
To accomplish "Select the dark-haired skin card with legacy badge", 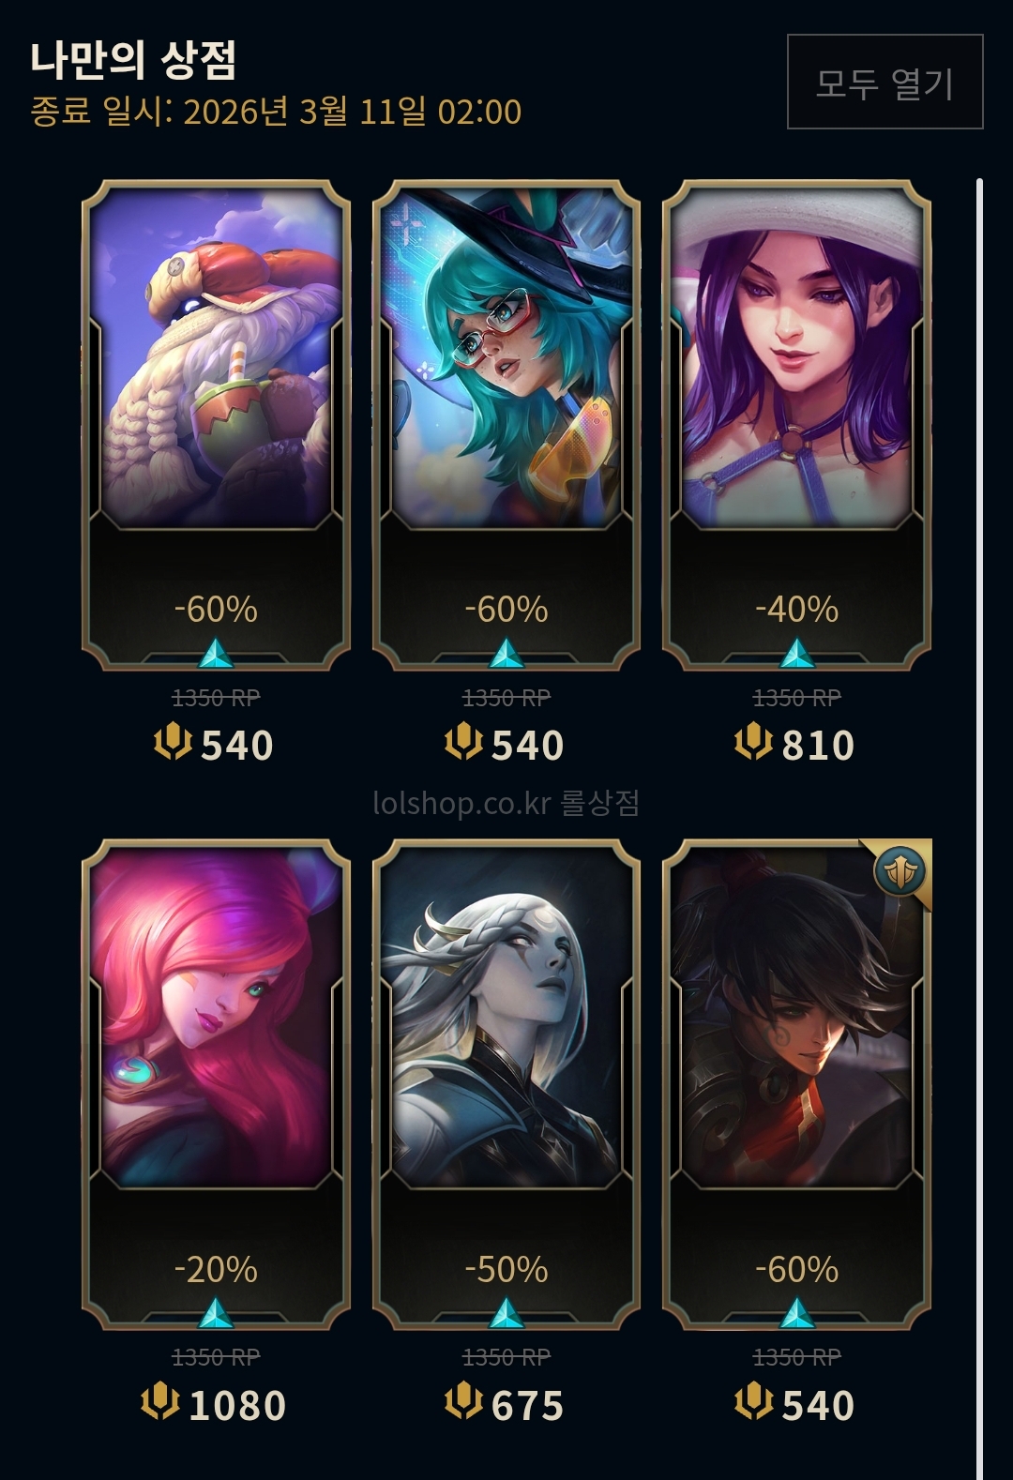I will pyautogui.click(x=796, y=1085).
